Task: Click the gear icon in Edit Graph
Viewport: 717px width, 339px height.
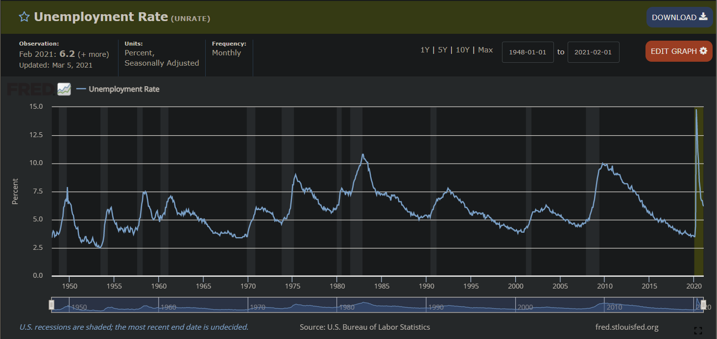Action: tap(703, 51)
